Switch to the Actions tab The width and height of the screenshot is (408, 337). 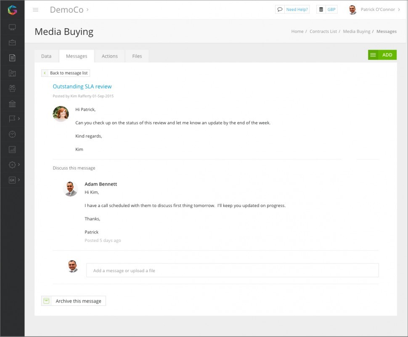109,56
